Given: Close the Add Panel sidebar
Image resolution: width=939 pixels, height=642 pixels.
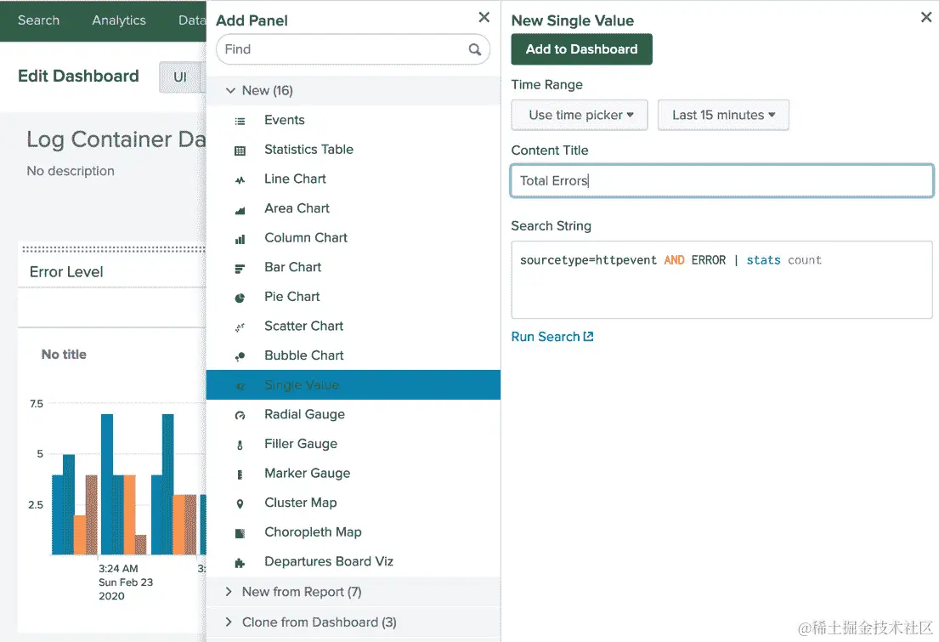Looking at the screenshot, I should (484, 17).
